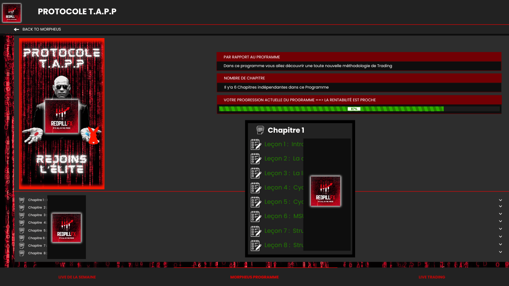This screenshot has height=286, width=509.
Task: Open Leçon 2 in the Chapitre 1 list
Action: coord(284,158)
